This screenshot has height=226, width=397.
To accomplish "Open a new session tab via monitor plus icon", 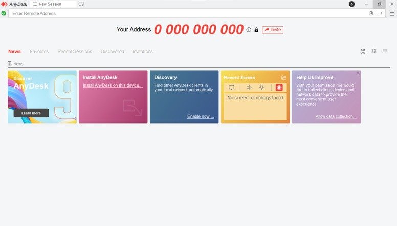I will [81, 4].
